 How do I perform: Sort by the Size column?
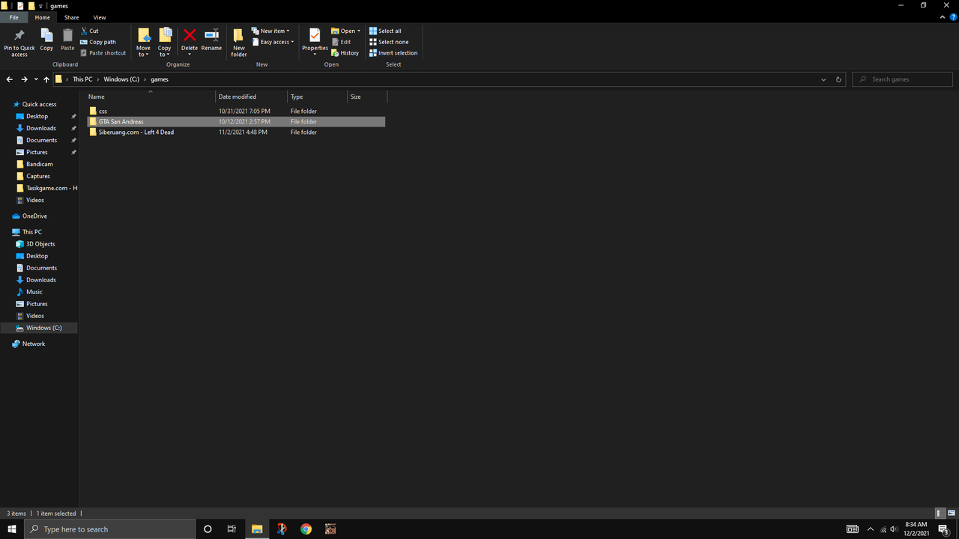coord(367,97)
